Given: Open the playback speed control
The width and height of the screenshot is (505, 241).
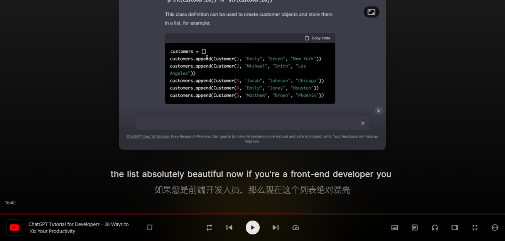Looking at the screenshot, I should click(296, 228).
